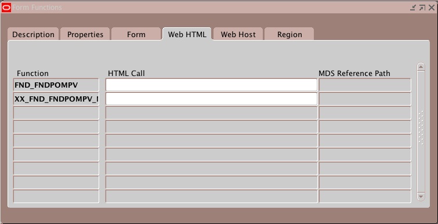Click the Form Functions window title

pyautogui.click(x=37, y=8)
